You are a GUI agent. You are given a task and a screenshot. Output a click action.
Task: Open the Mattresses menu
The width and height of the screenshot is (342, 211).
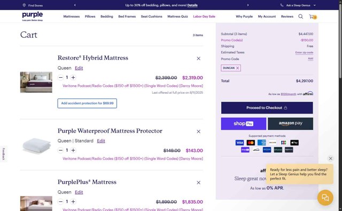71,17
